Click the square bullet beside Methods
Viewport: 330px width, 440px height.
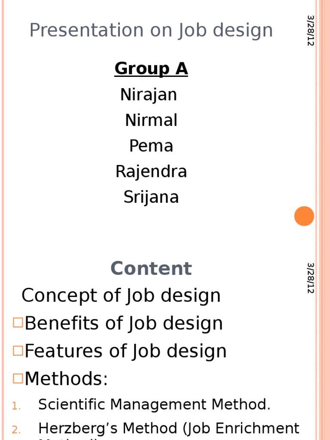click(x=18, y=378)
